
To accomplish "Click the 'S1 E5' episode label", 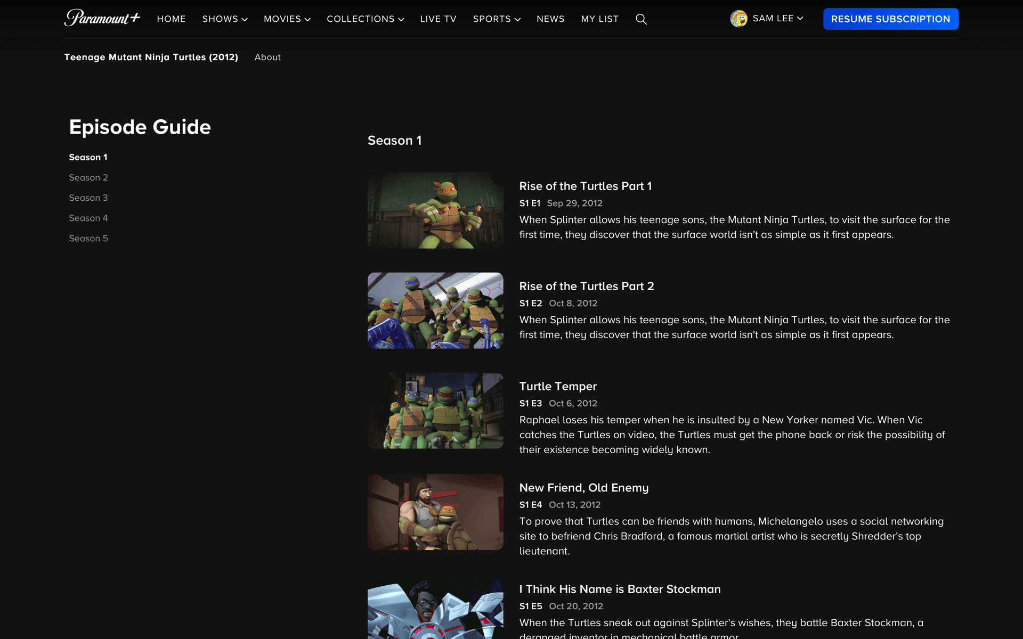I will 531,606.
